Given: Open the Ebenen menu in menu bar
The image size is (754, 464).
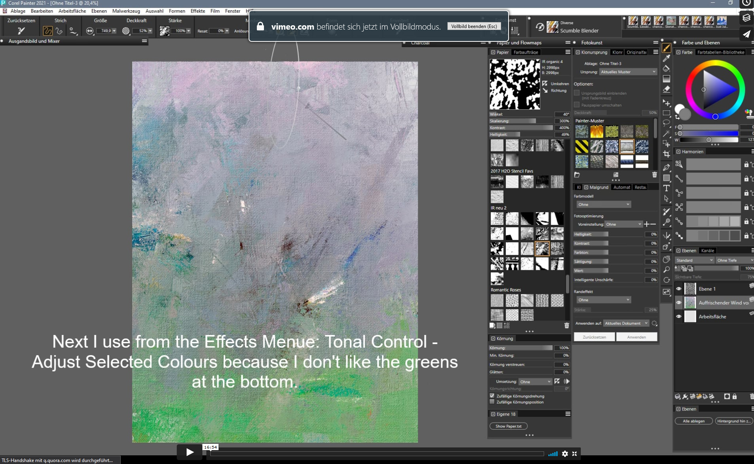Looking at the screenshot, I should pyautogui.click(x=99, y=11).
